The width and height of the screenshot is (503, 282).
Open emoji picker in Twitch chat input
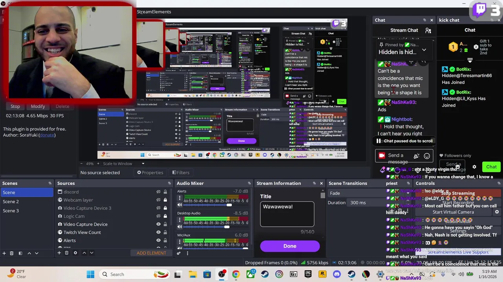[x=427, y=156]
